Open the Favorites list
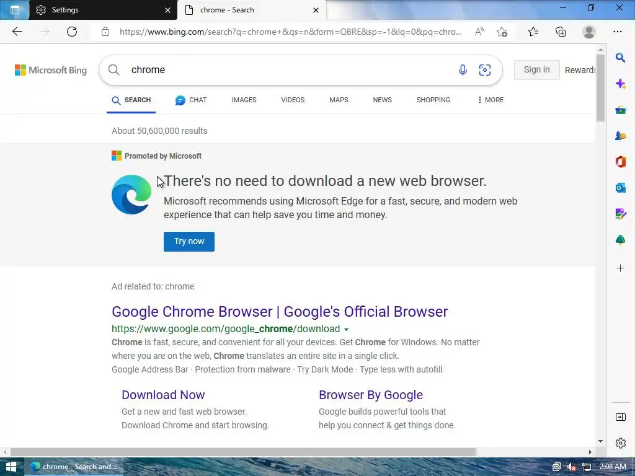This screenshot has height=476, width=635. click(x=533, y=32)
